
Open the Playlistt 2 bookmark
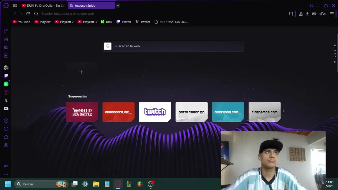point(64,22)
